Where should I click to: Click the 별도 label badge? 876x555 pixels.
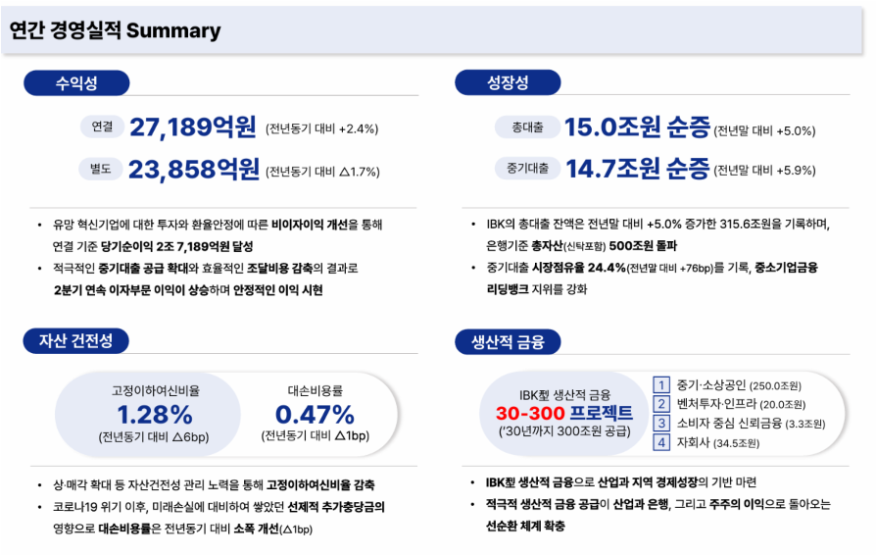(x=101, y=169)
